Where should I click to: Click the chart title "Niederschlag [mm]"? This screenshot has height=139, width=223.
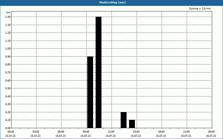click(x=112, y=3)
